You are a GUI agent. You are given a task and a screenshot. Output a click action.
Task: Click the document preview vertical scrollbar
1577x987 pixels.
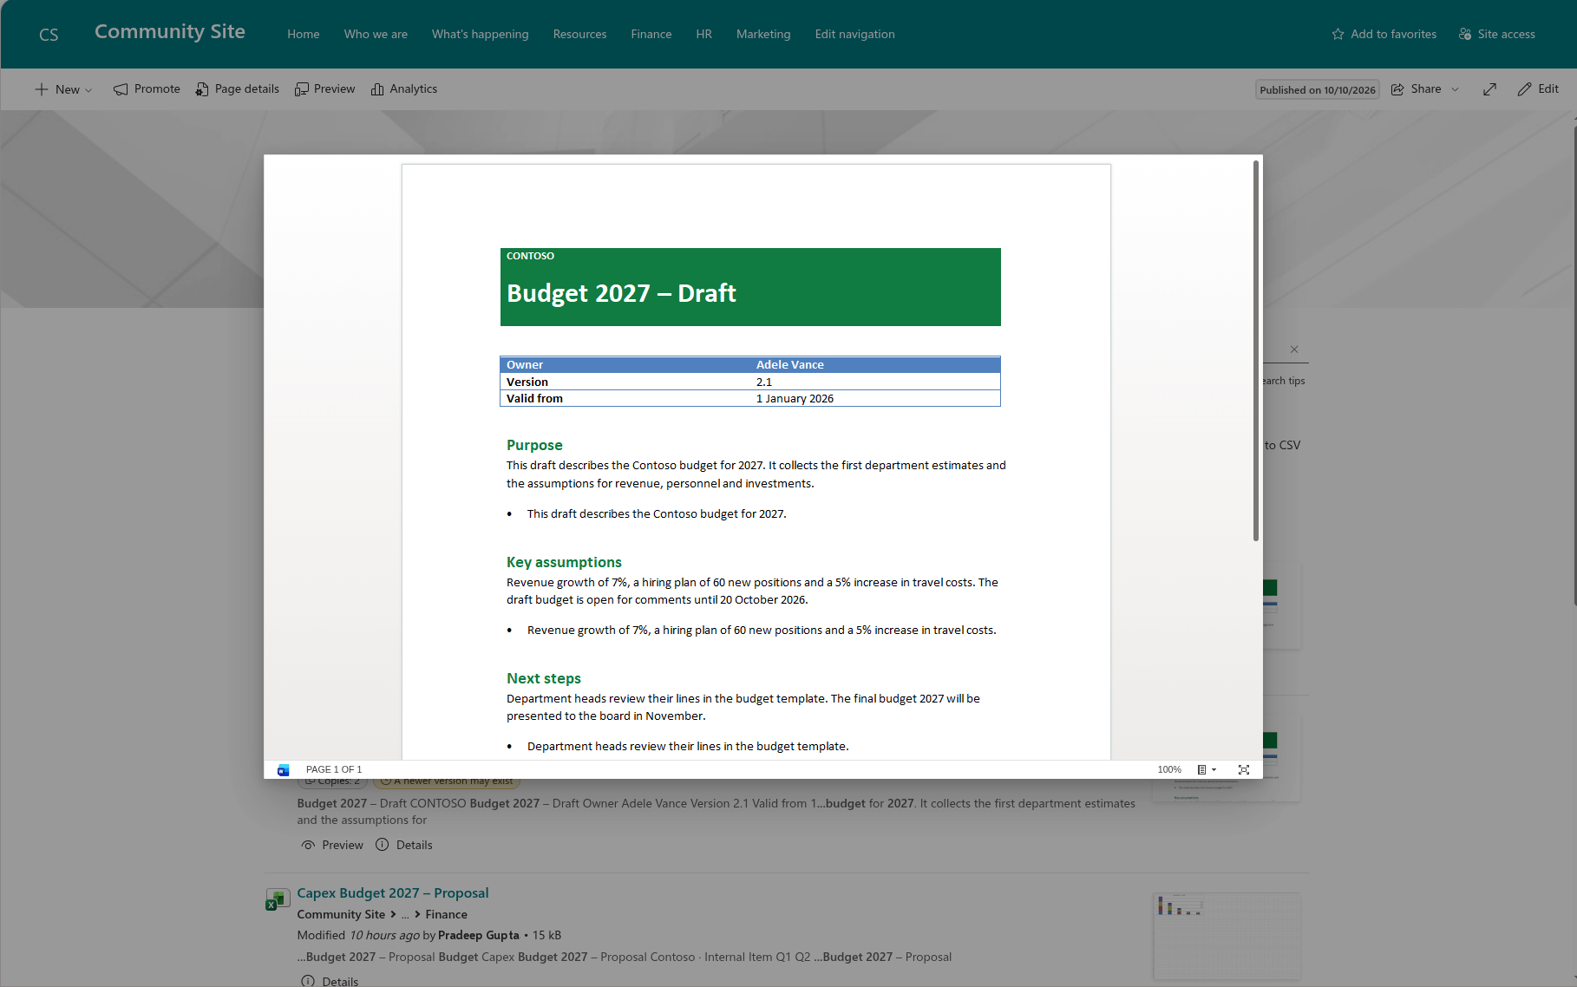coord(1255,350)
